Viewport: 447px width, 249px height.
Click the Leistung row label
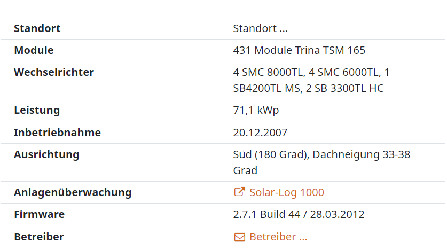tap(37, 111)
